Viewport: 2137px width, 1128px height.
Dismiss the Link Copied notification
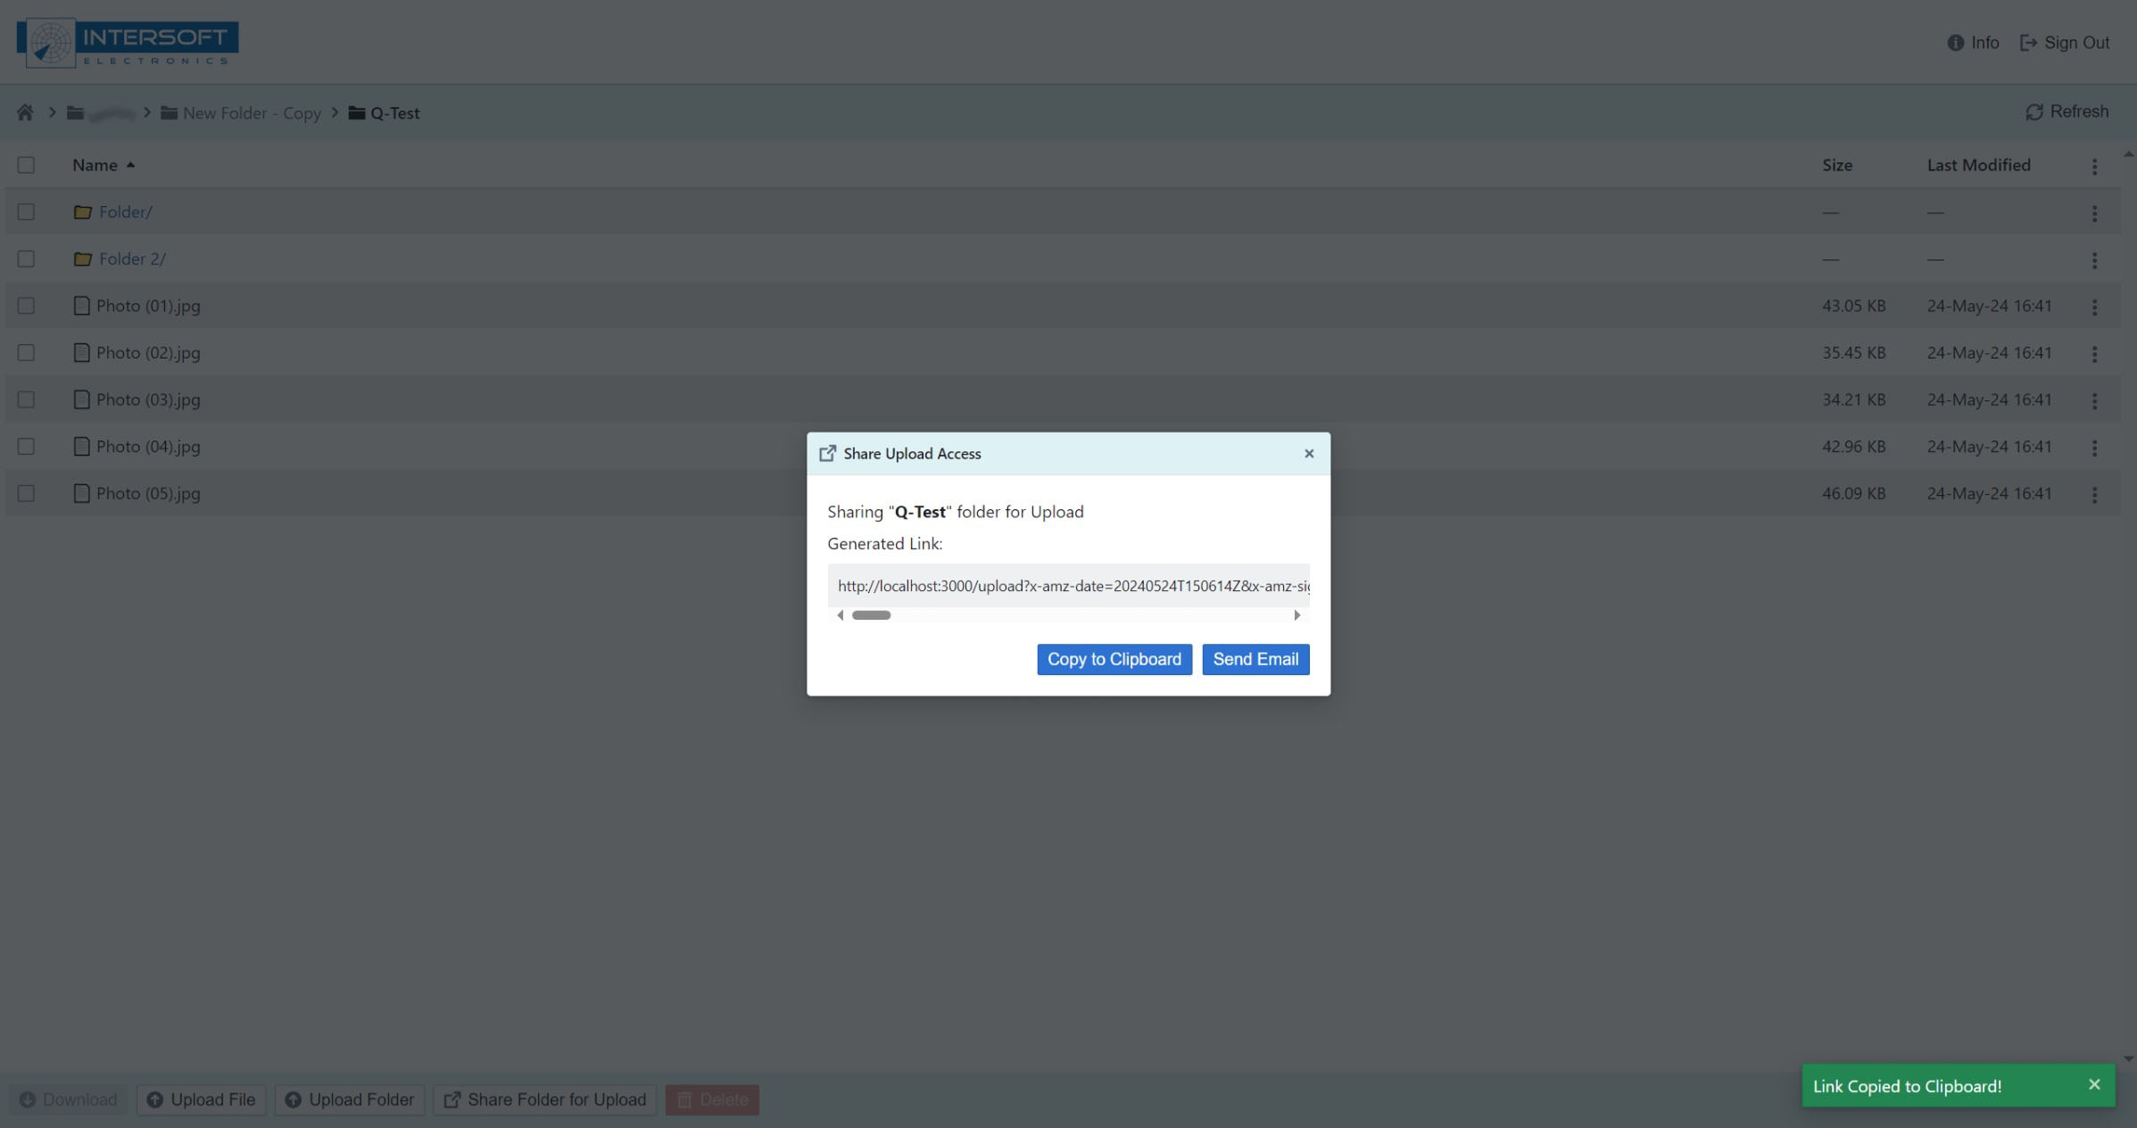tap(2094, 1085)
